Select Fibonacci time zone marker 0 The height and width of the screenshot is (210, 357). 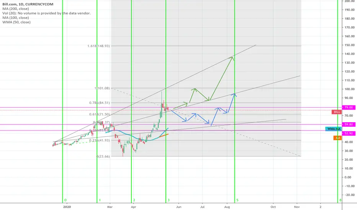(x=66, y=200)
